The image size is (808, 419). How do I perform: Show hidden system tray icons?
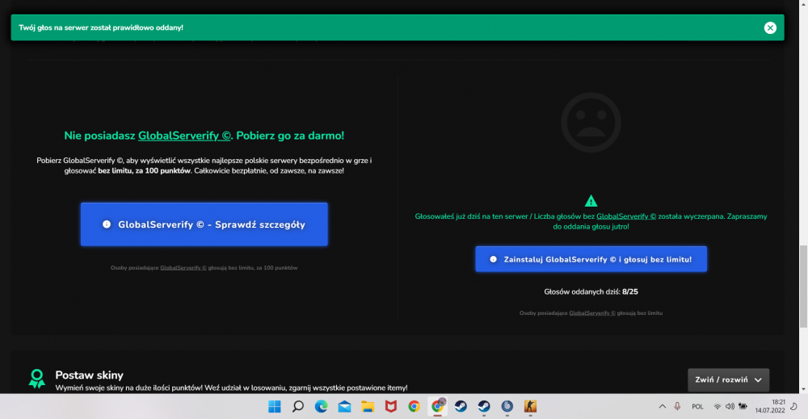coord(663,407)
